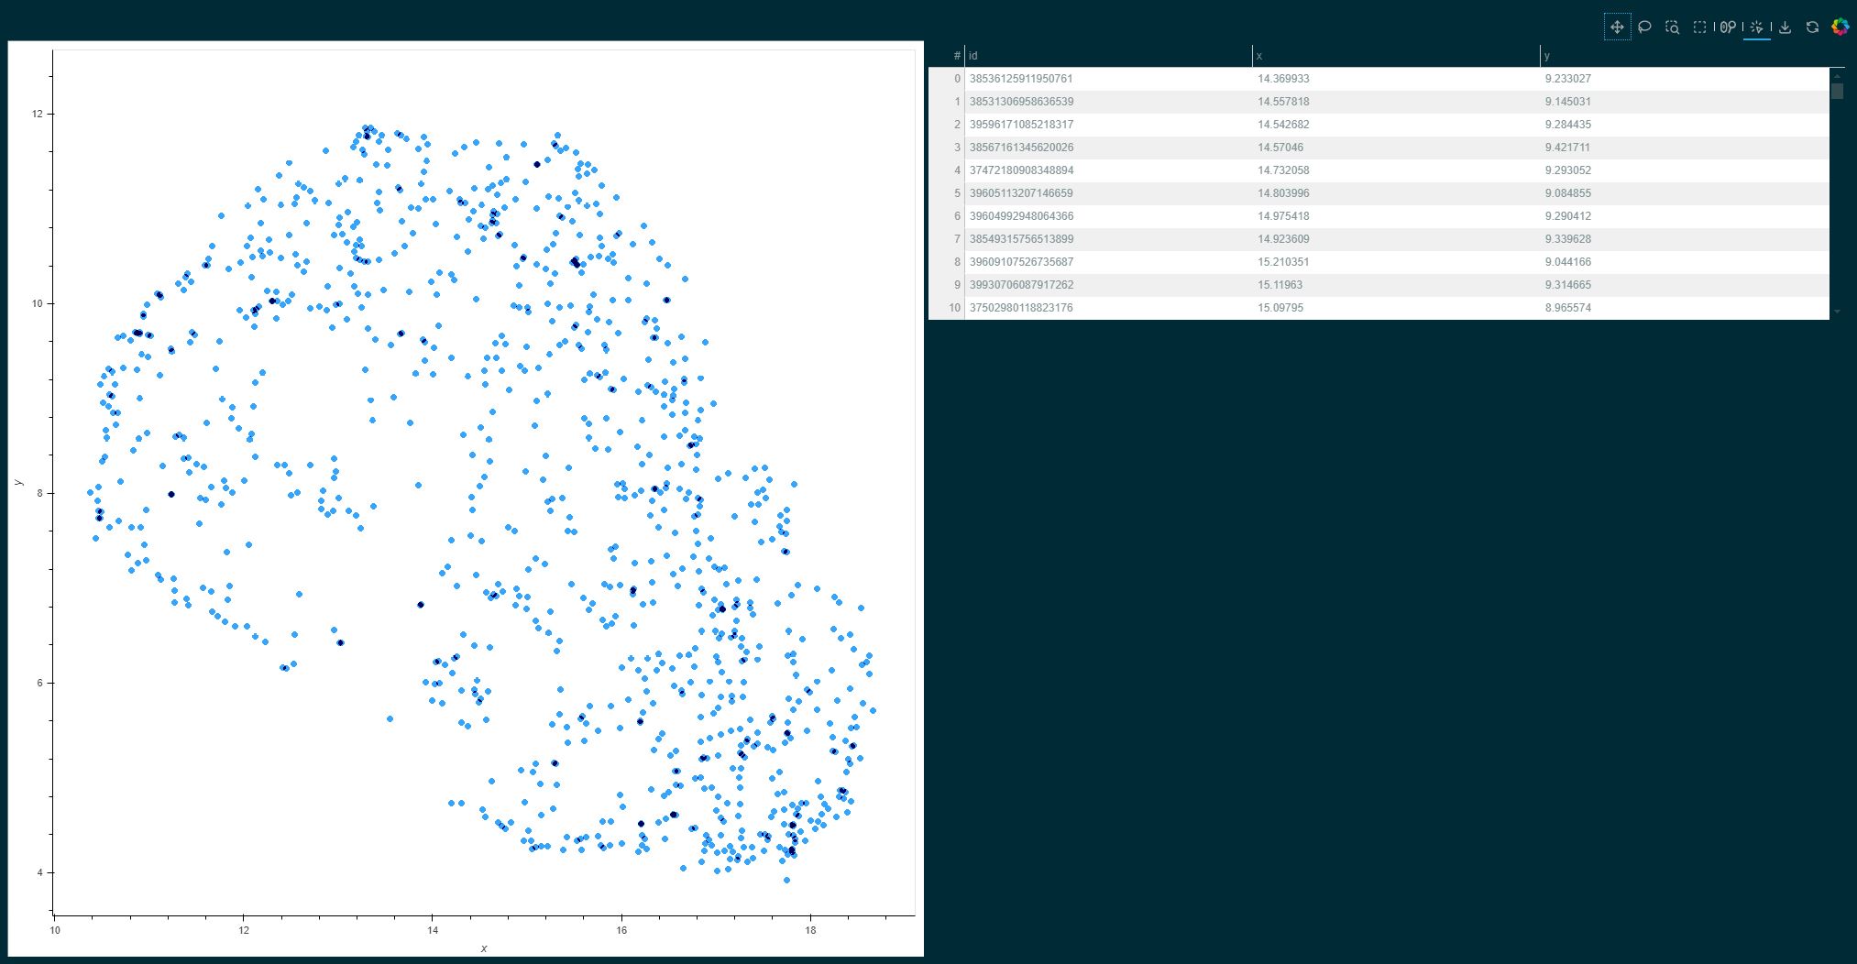The image size is (1857, 964).
Task: Click the table scrollbar up arrow
Action: [x=1837, y=75]
